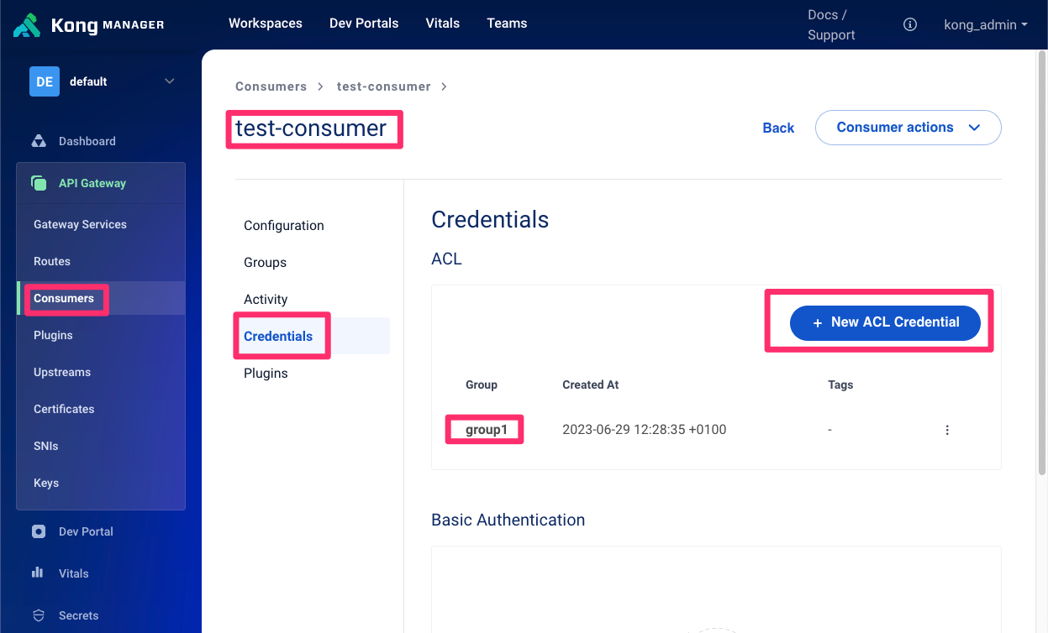Image resolution: width=1048 pixels, height=633 pixels.
Task: Open Consumers in the sidebar
Action: point(64,298)
